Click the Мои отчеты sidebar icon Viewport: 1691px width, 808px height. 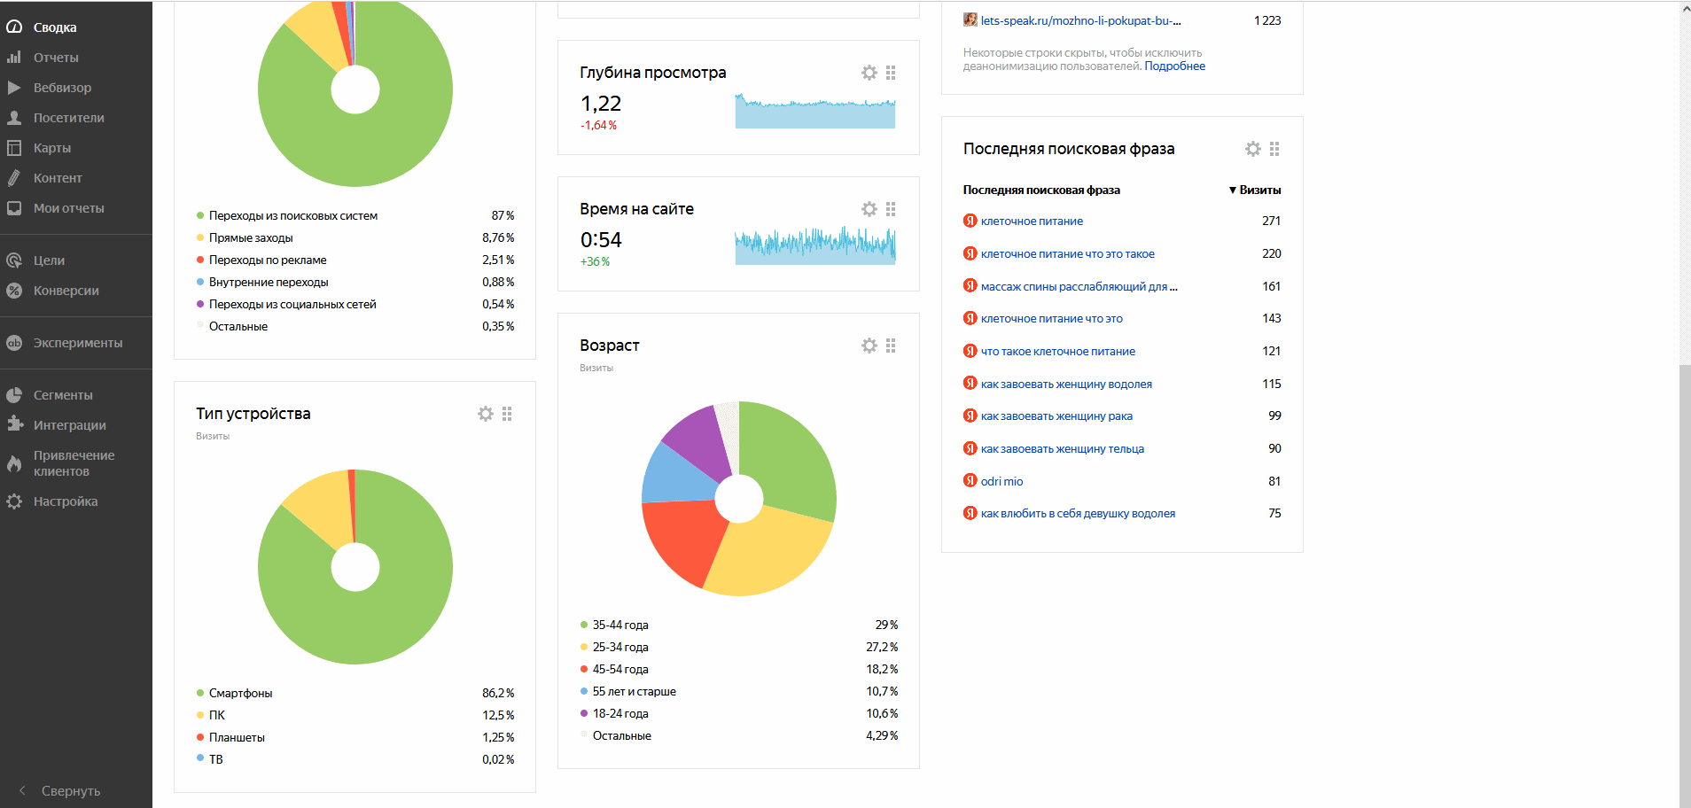coord(14,208)
